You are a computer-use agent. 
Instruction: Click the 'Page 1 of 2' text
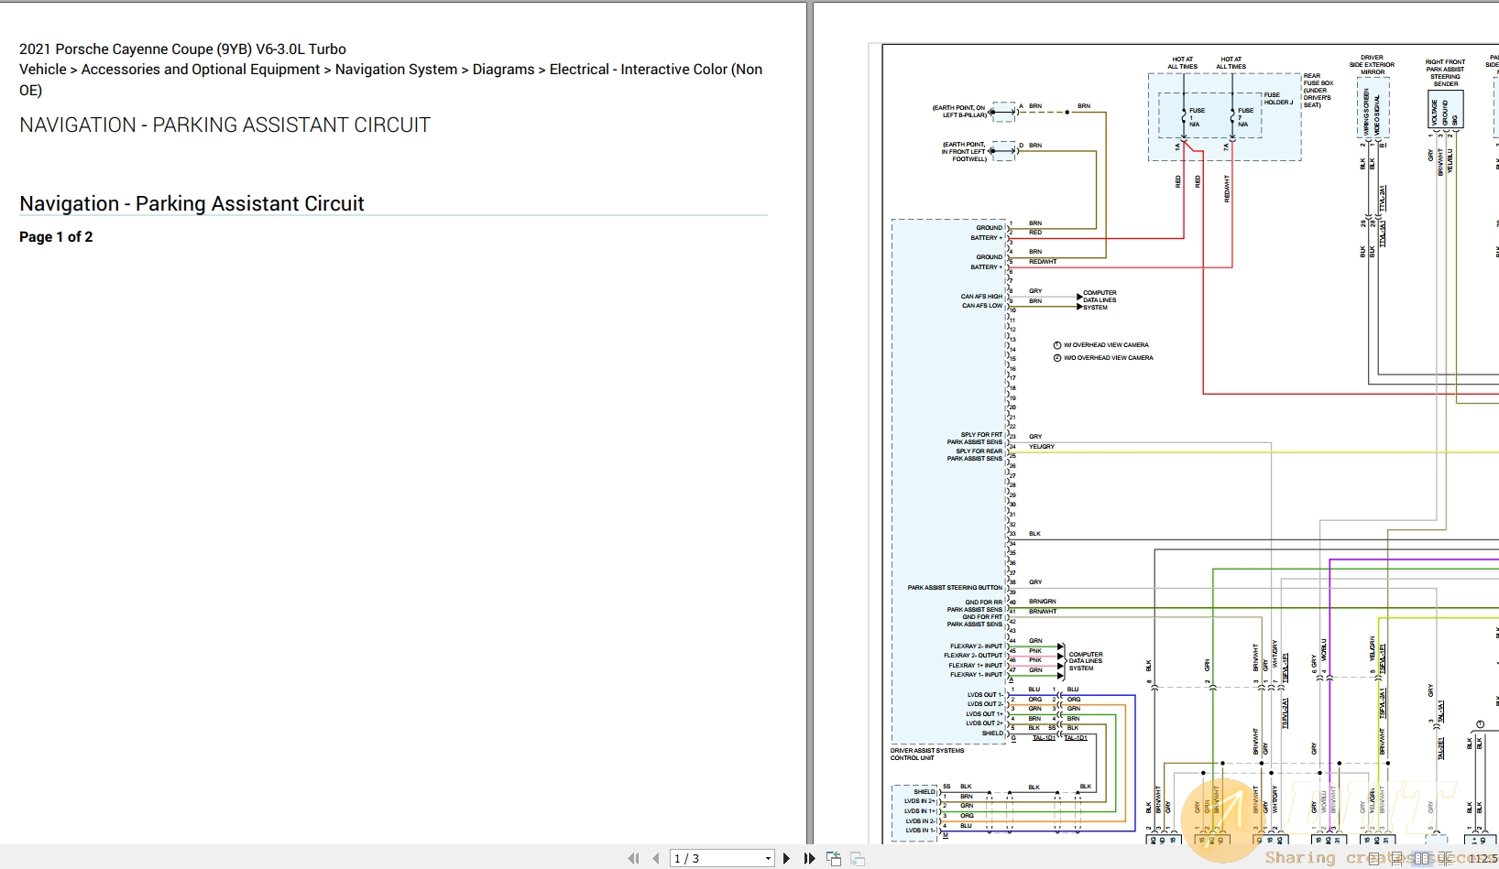[x=56, y=236]
